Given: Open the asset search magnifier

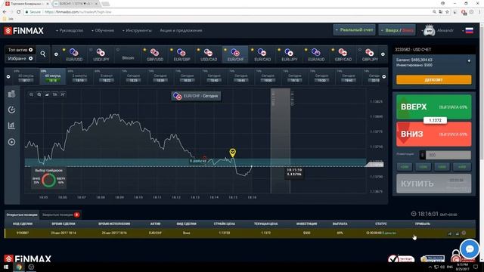Looking at the screenshot, I should click(43, 54).
